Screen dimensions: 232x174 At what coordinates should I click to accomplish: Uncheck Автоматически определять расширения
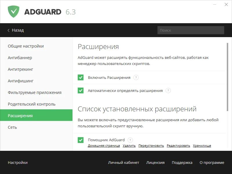81,90
